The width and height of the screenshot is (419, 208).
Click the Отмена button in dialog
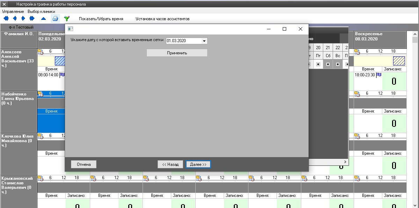coord(84,164)
